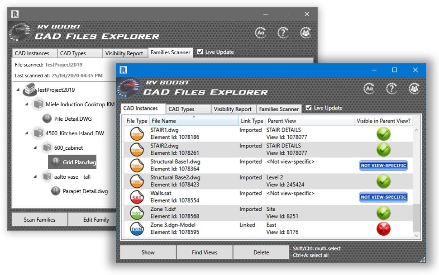Sort by the Link Type column header
The height and width of the screenshot is (275, 439).
coord(252,121)
